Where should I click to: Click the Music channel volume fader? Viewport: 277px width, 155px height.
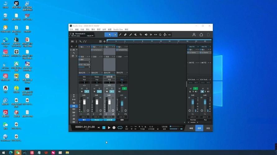[97, 102]
